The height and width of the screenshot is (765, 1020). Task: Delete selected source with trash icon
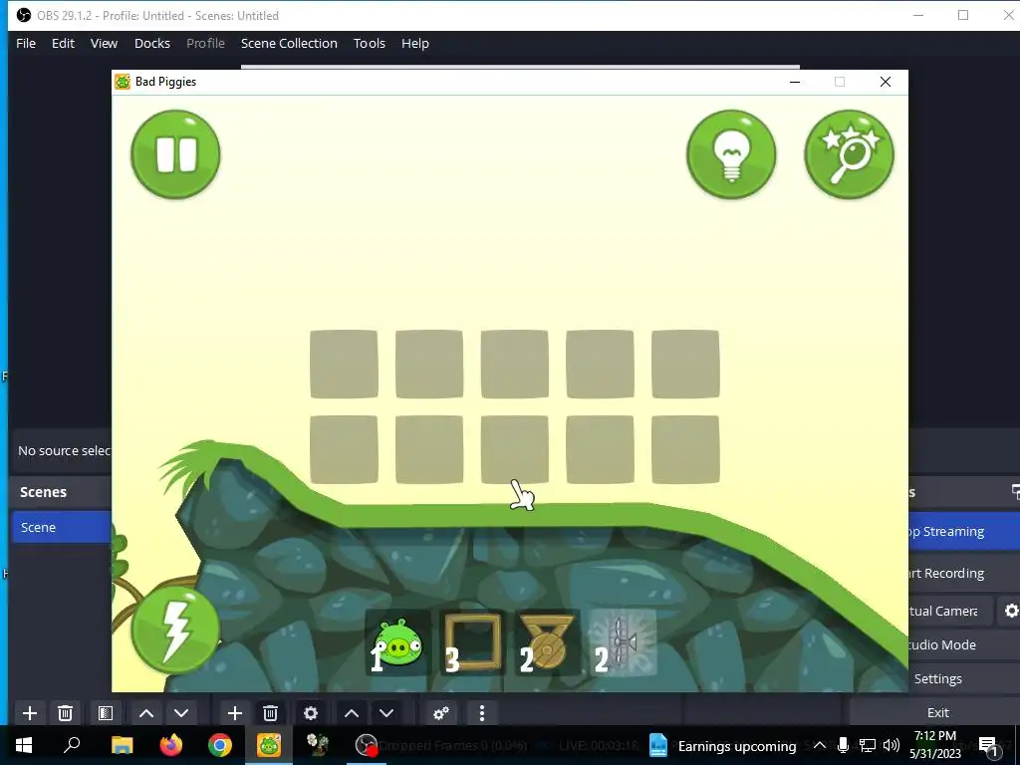tap(271, 713)
